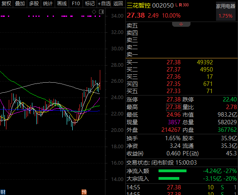This screenshot has width=238, height=195.
Task: Add stock with +自选 button
Action: (x=104, y=3)
